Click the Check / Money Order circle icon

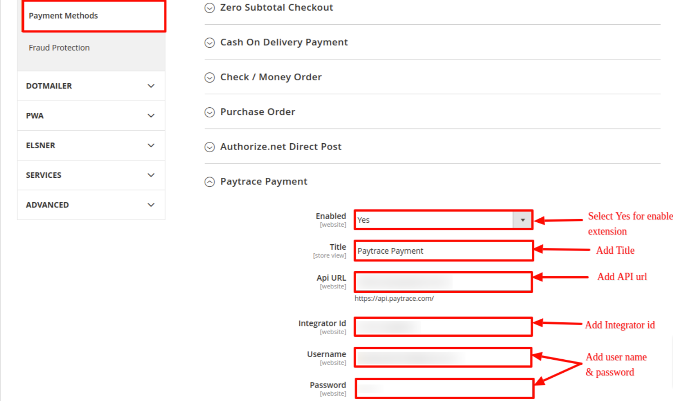210,77
